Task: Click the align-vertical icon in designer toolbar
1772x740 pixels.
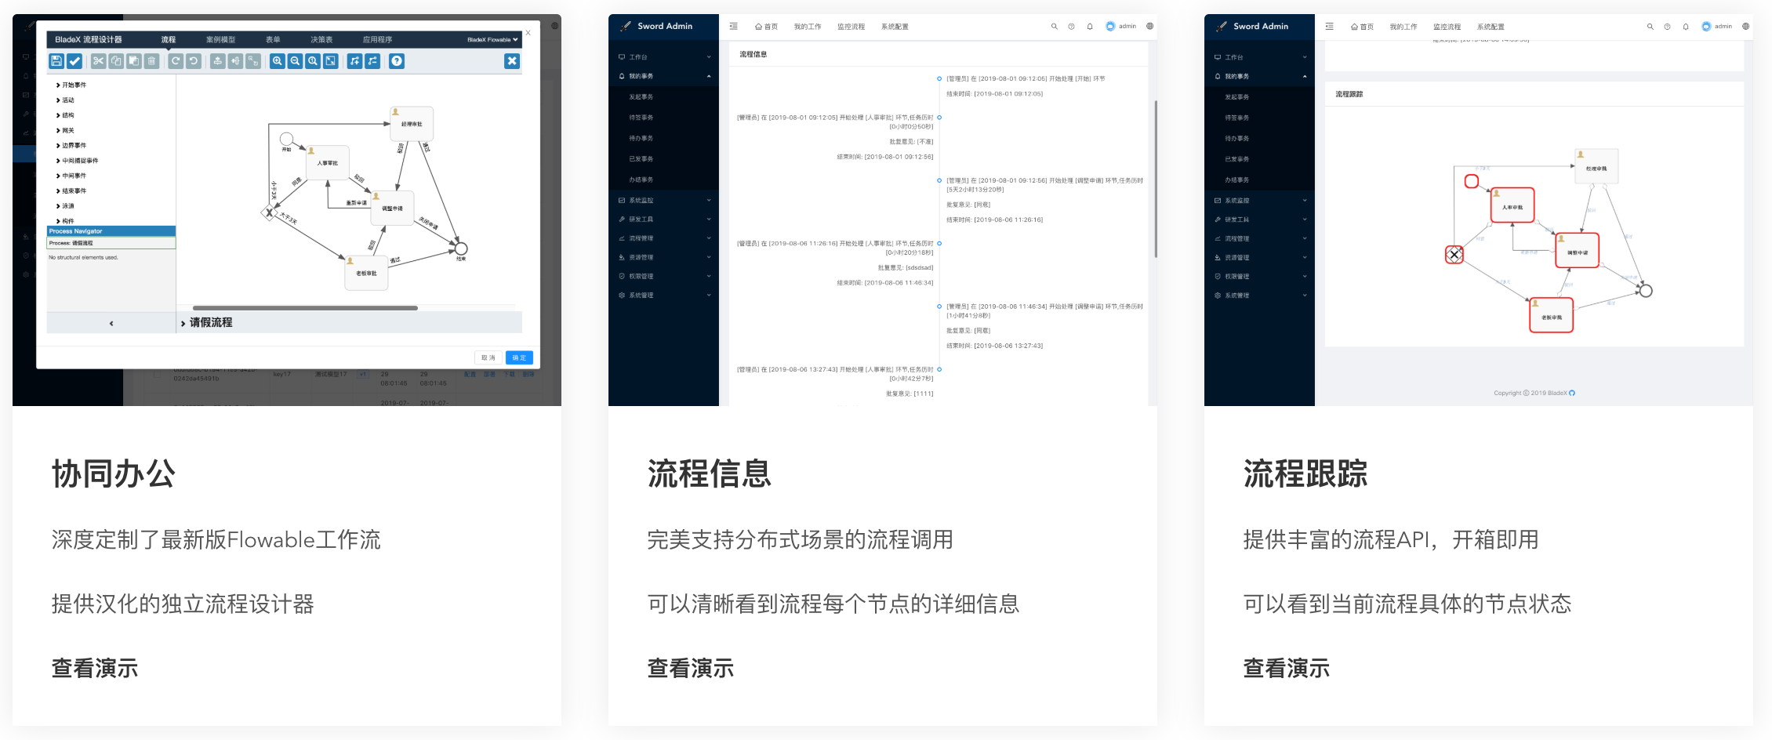Action: (x=218, y=61)
